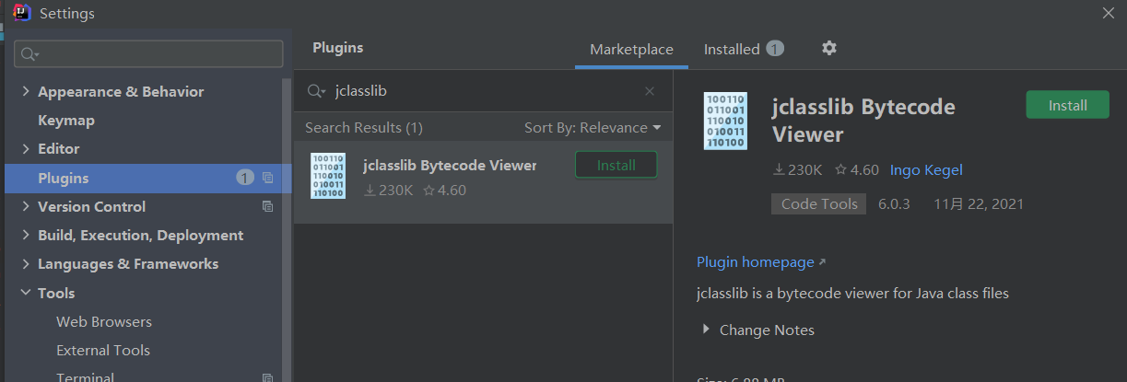This screenshot has width=1127, height=382.
Task: Switch to the Installed tab
Action: (732, 50)
